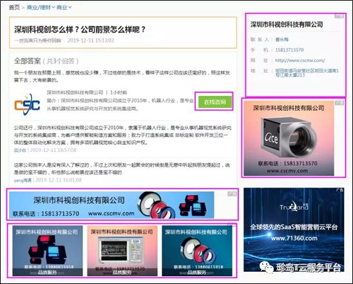Open the www.71360.com SaaS platform ad

click(294, 230)
